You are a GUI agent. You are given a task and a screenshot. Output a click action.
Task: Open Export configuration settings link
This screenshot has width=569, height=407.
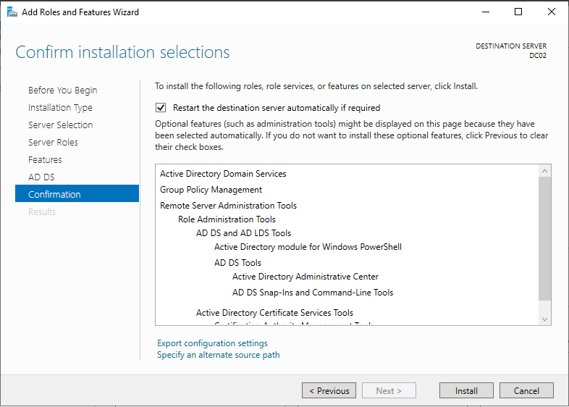(212, 343)
